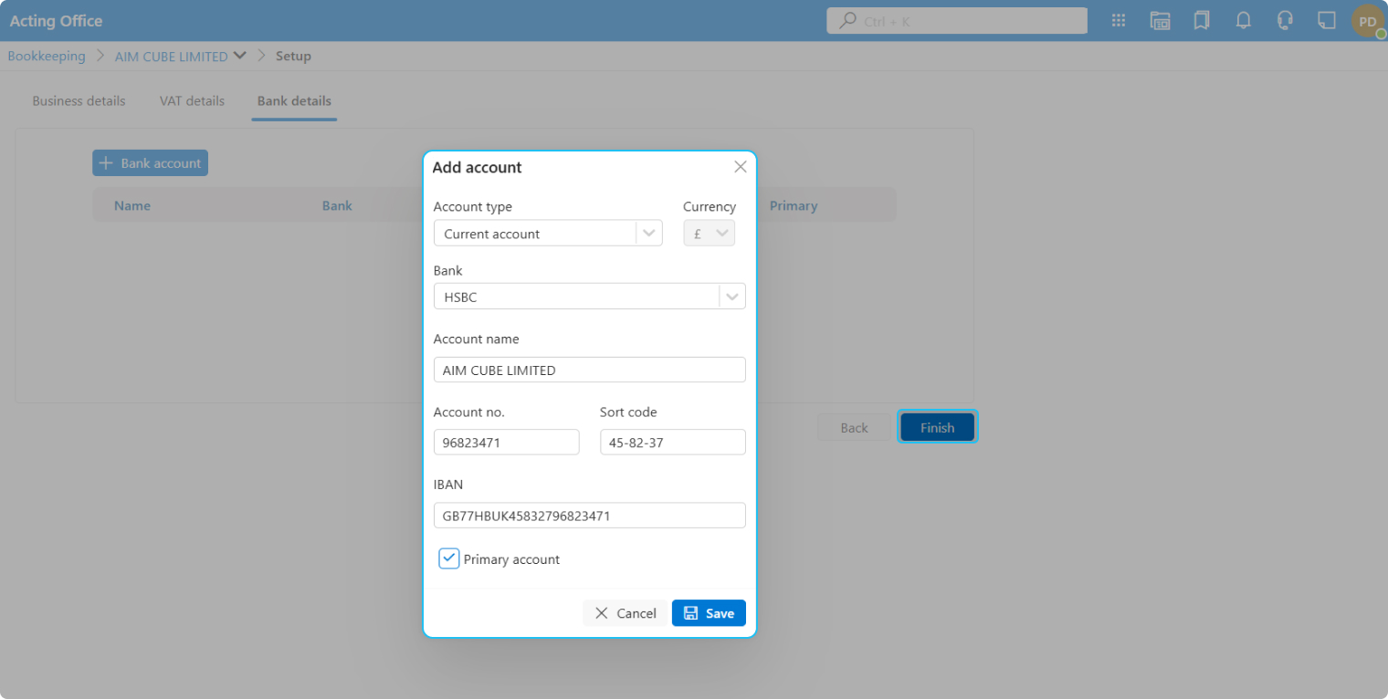Cancel adding the account

(626, 613)
